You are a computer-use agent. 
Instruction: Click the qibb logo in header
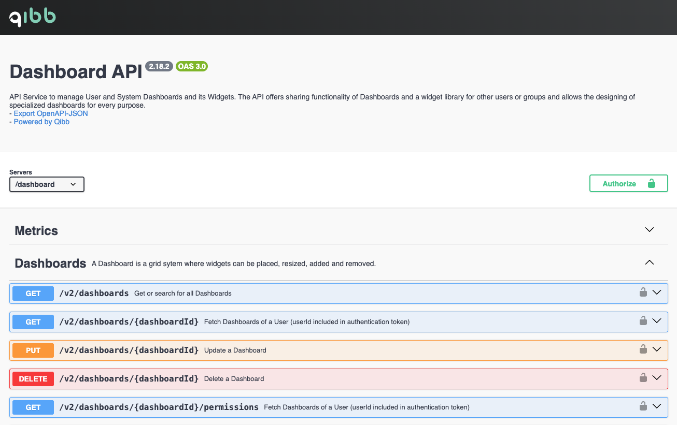coord(33,17)
